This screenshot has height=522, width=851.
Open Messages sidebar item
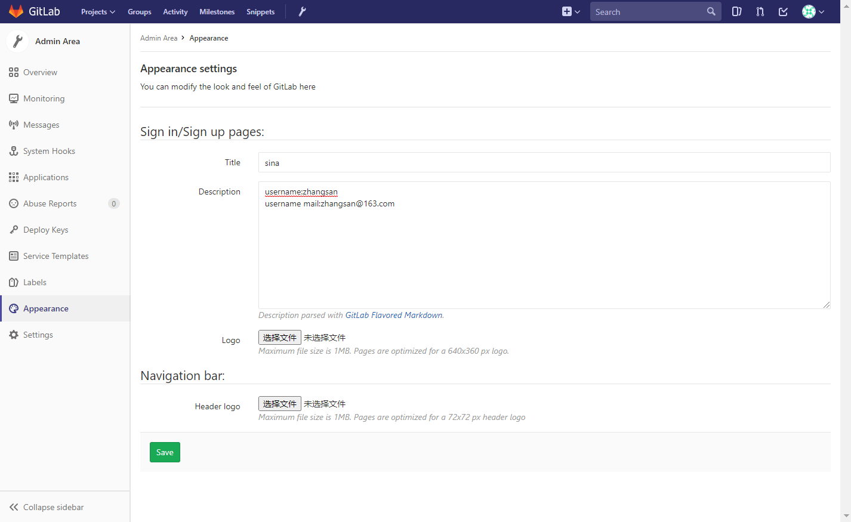65,125
